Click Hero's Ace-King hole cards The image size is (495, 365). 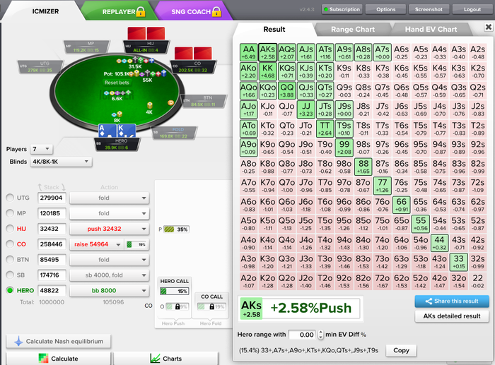(117, 131)
